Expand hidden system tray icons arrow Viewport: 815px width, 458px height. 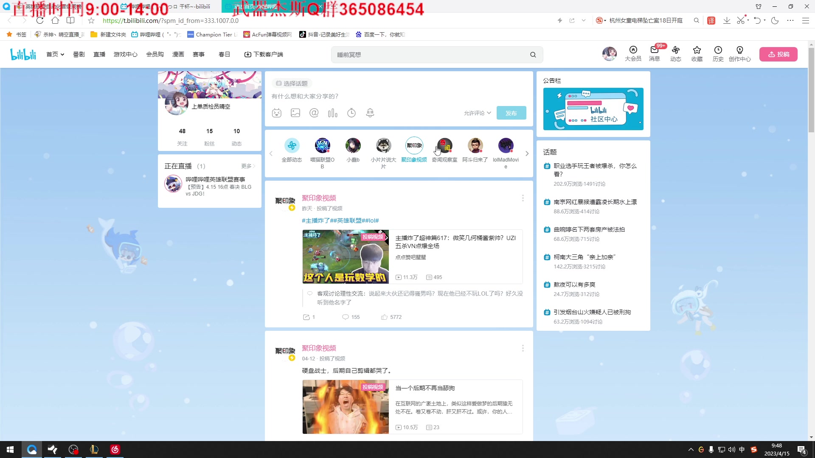691,450
